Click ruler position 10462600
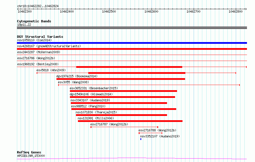Screen dimensions: 255x162 (151, 11)
